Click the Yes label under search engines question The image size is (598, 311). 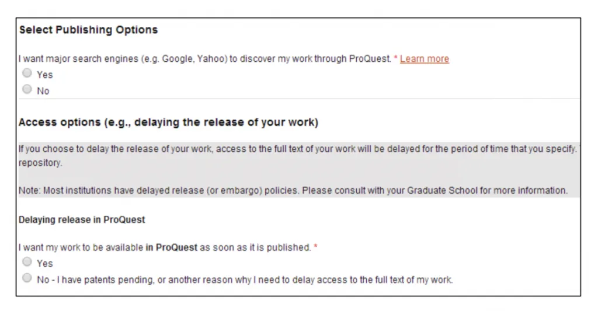(x=45, y=75)
